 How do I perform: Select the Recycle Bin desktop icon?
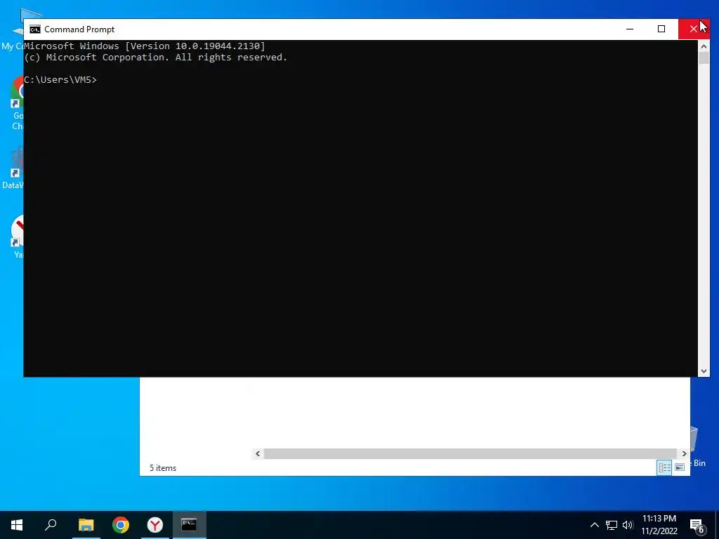click(x=698, y=446)
